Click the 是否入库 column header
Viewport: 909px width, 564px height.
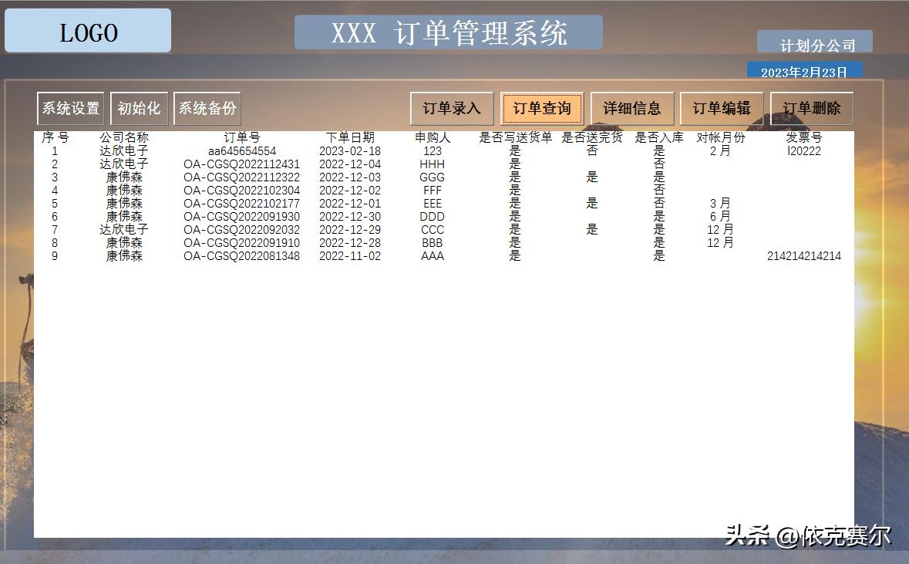point(656,137)
